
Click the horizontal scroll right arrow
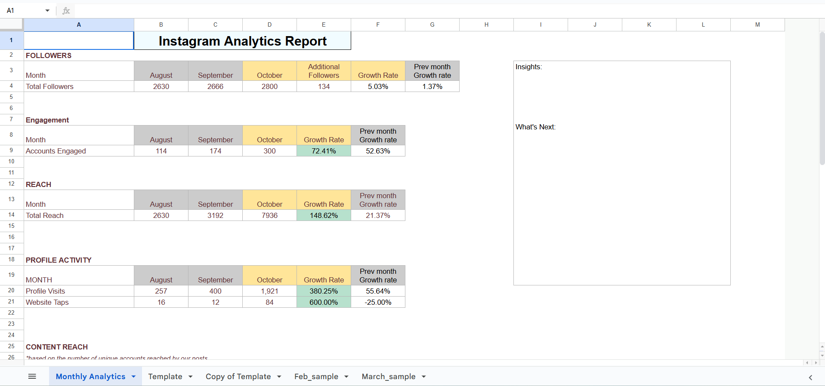[816, 363]
